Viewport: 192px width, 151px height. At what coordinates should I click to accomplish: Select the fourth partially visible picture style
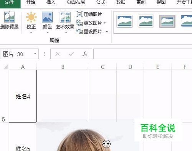[x=187, y=21]
